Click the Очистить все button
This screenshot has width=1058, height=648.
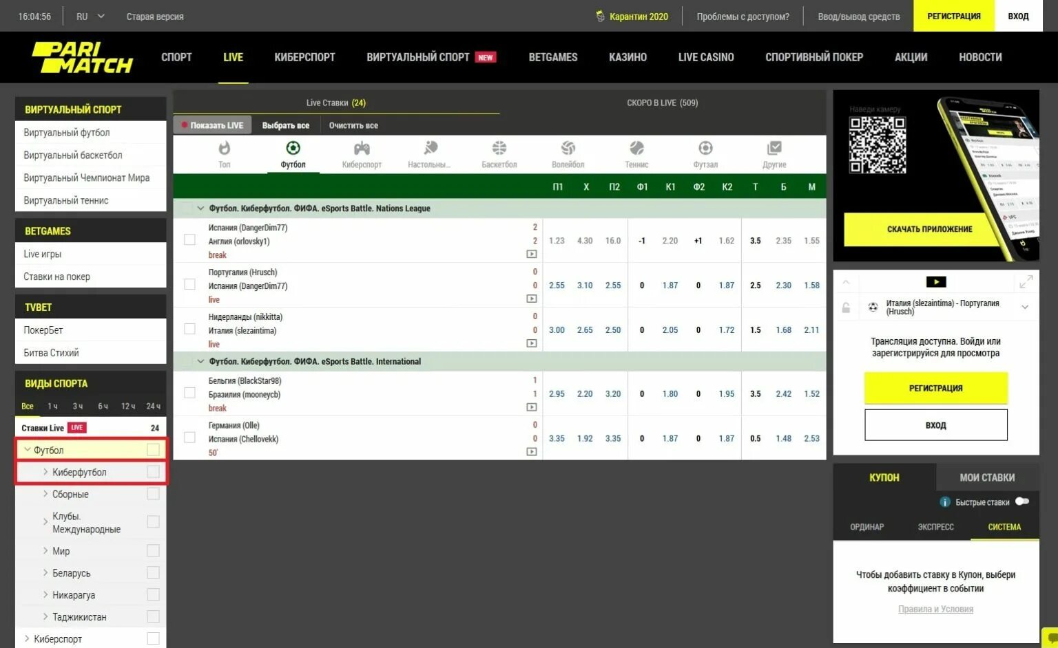(x=353, y=125)
